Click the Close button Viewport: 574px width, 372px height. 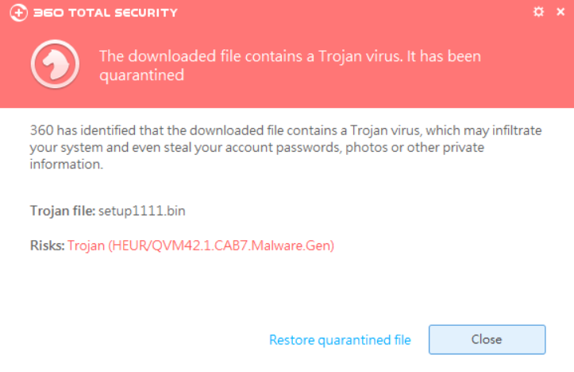[487, 339]
